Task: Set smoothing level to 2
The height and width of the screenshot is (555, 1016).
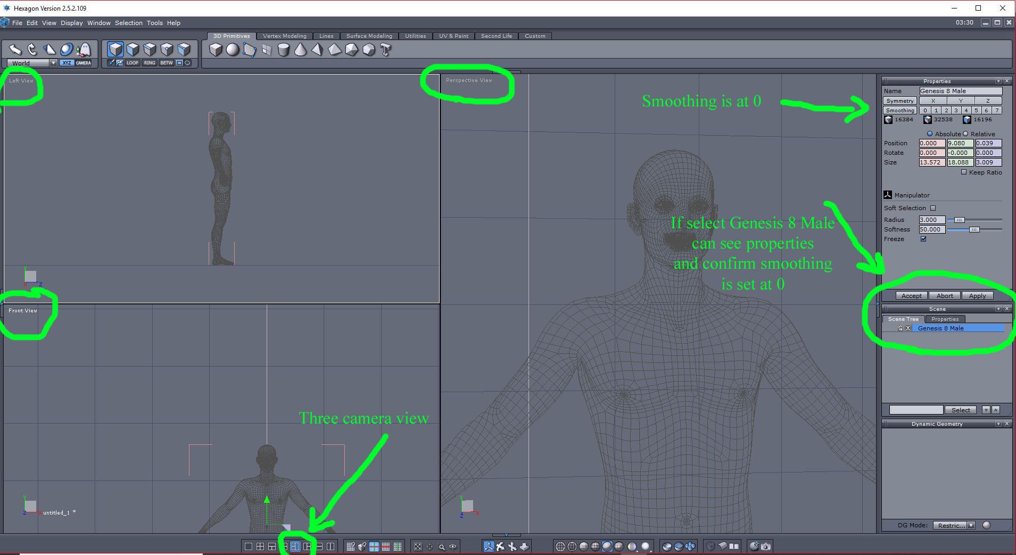Action: (x=946, y=110)
